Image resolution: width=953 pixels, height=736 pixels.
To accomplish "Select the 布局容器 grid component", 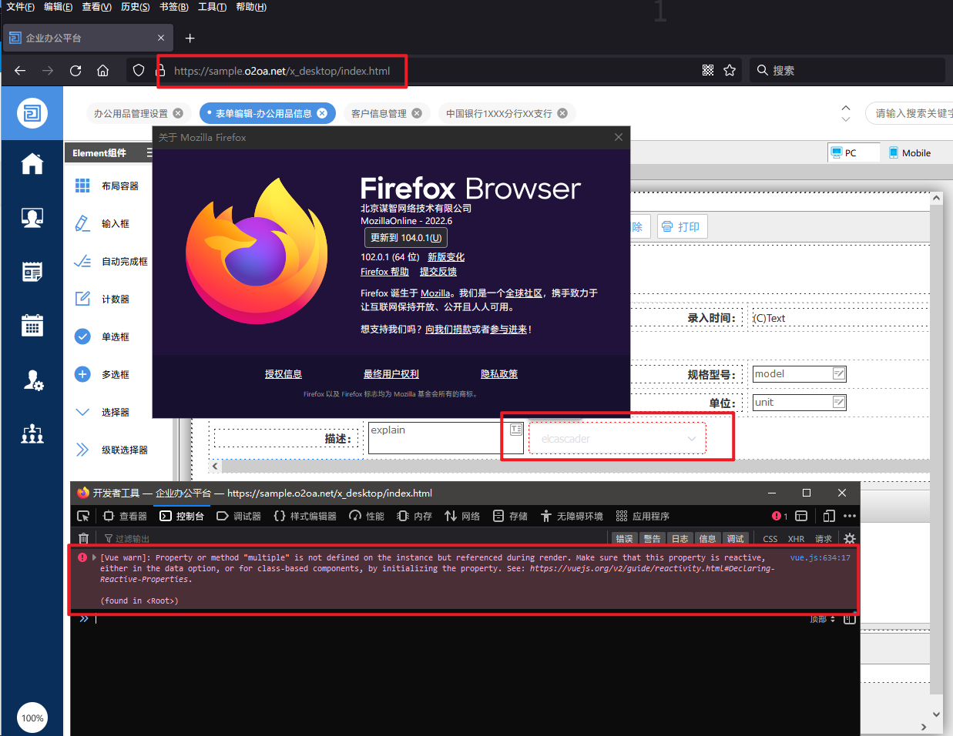I will coord(107,186).
